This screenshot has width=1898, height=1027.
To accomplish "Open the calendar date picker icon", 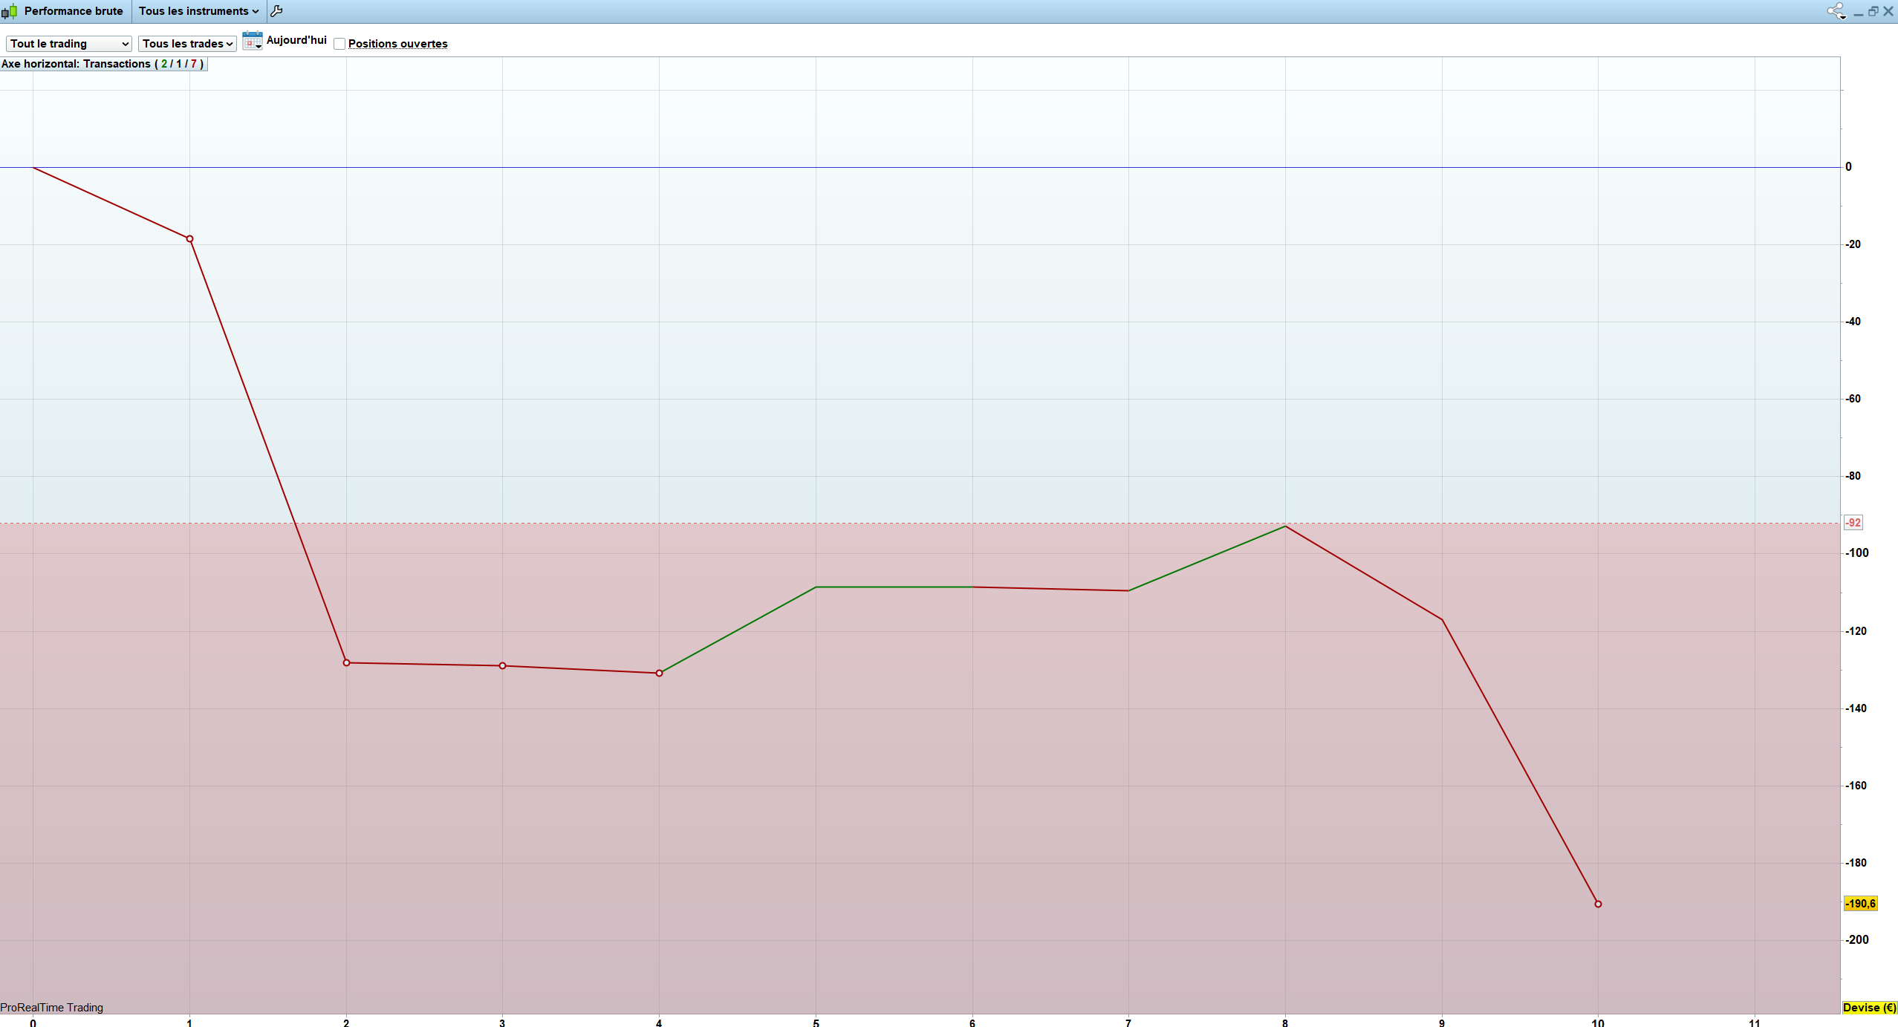I will tap(253, 41).
